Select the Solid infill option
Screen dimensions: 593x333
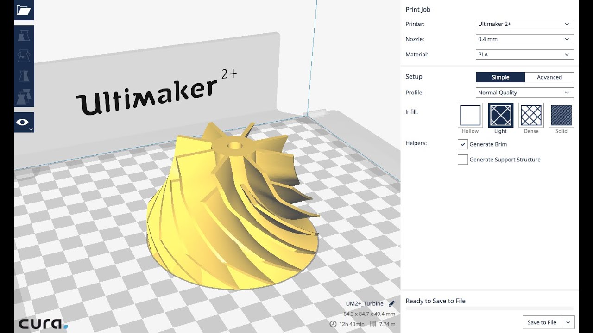(x=561, y=115)
